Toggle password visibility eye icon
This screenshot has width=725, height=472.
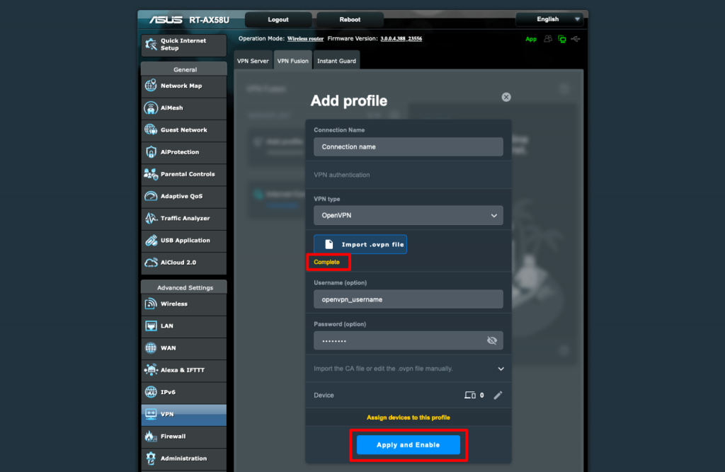click(492, 340)
